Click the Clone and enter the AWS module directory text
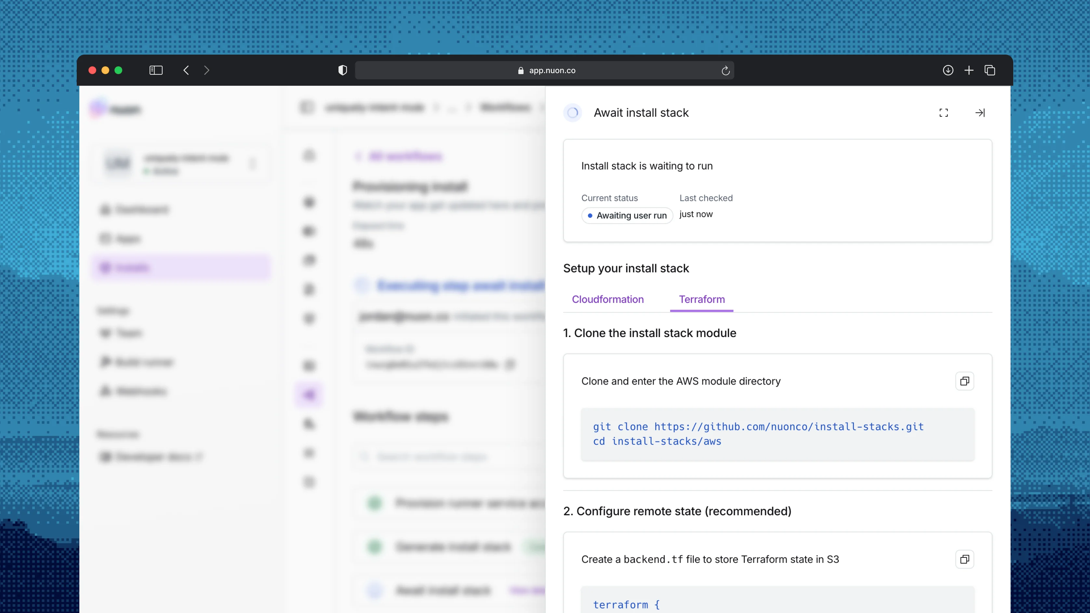Viewport: 1090px width, 613px height. [681, 381]
